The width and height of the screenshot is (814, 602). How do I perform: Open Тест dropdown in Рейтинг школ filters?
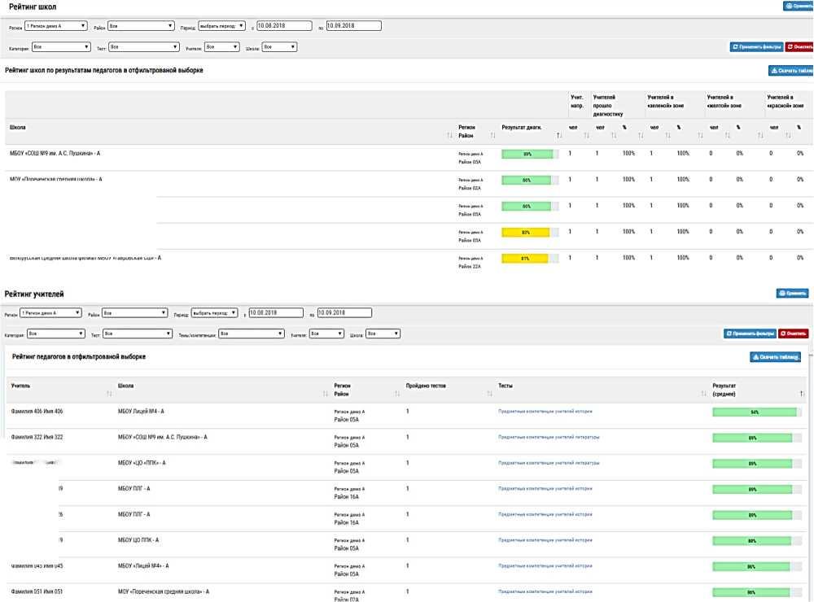pos(144,47)
